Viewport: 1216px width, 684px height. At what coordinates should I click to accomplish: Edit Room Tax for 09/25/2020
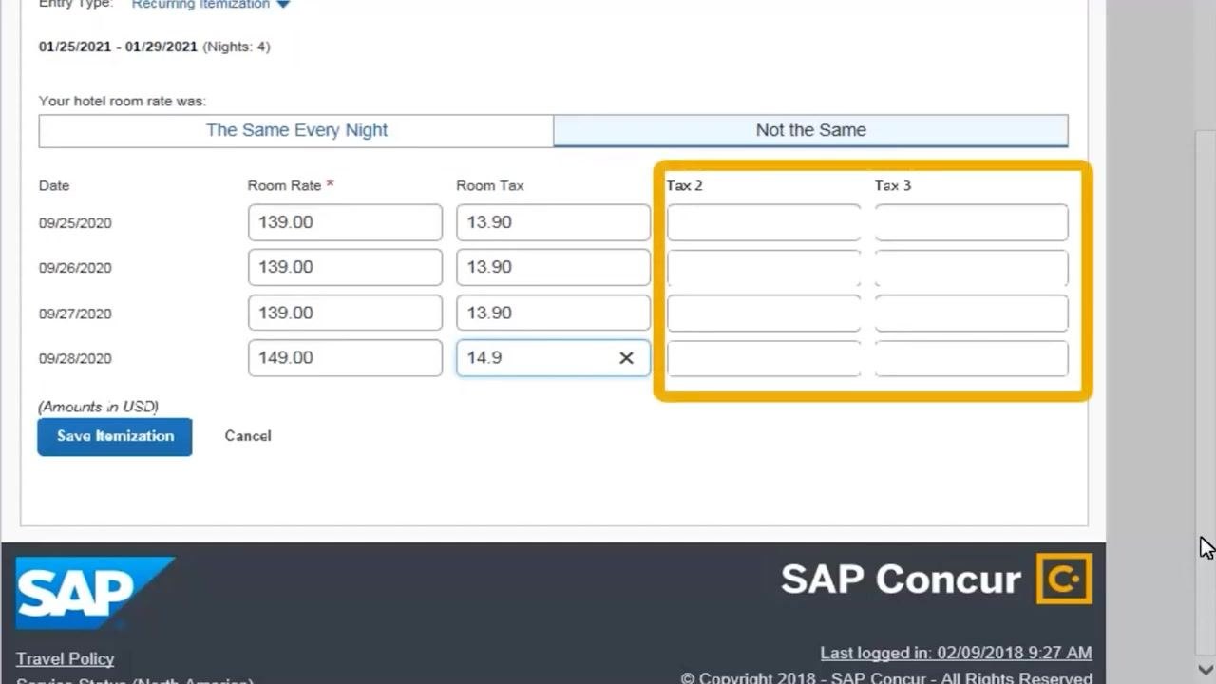coord(553,222)
